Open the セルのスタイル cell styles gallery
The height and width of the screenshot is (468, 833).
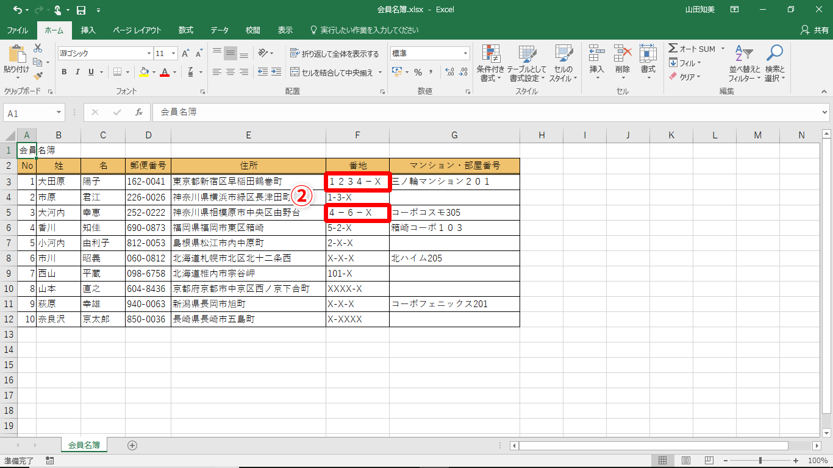tap(563, 63)
